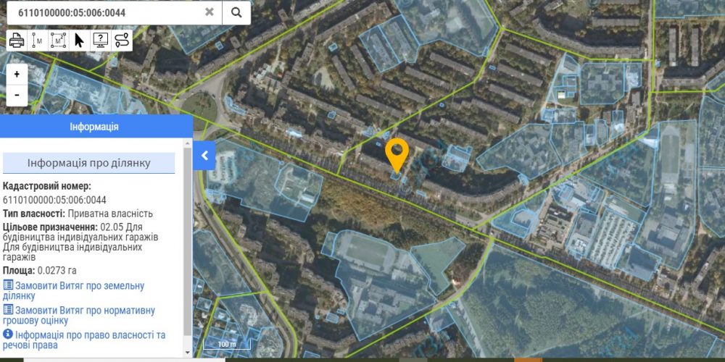This screenshot has height=362, width=725.
Task: Collapse the information side panel
Action: (204, 155)
